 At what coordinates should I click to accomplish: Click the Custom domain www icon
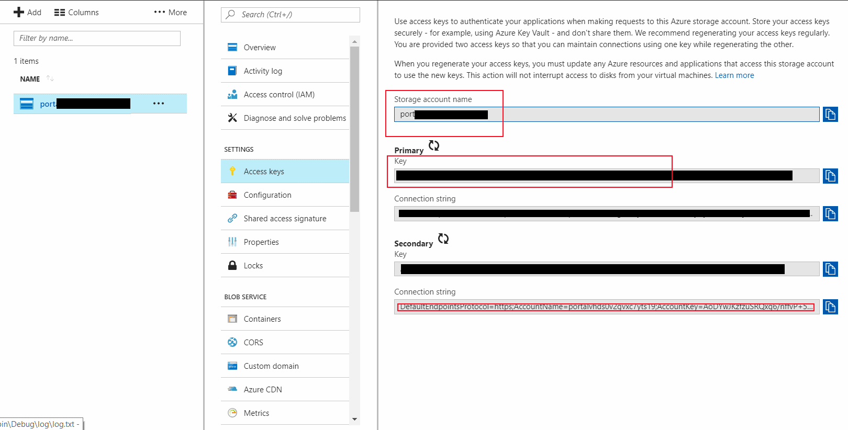(232, 366)
